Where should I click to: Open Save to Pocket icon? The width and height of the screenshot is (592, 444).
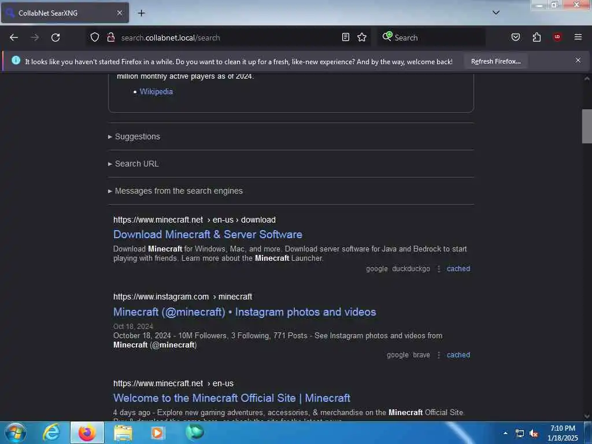[516, 37]
